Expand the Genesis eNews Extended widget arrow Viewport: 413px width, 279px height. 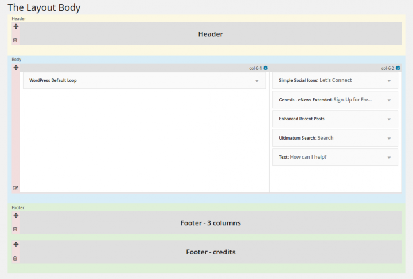(389, 100)
